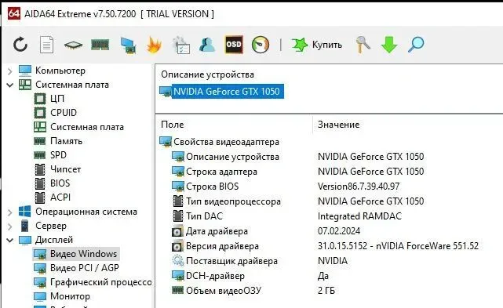Select the Тип DAC row
Screen dimensions: 503x308
(x=204, y=216)
